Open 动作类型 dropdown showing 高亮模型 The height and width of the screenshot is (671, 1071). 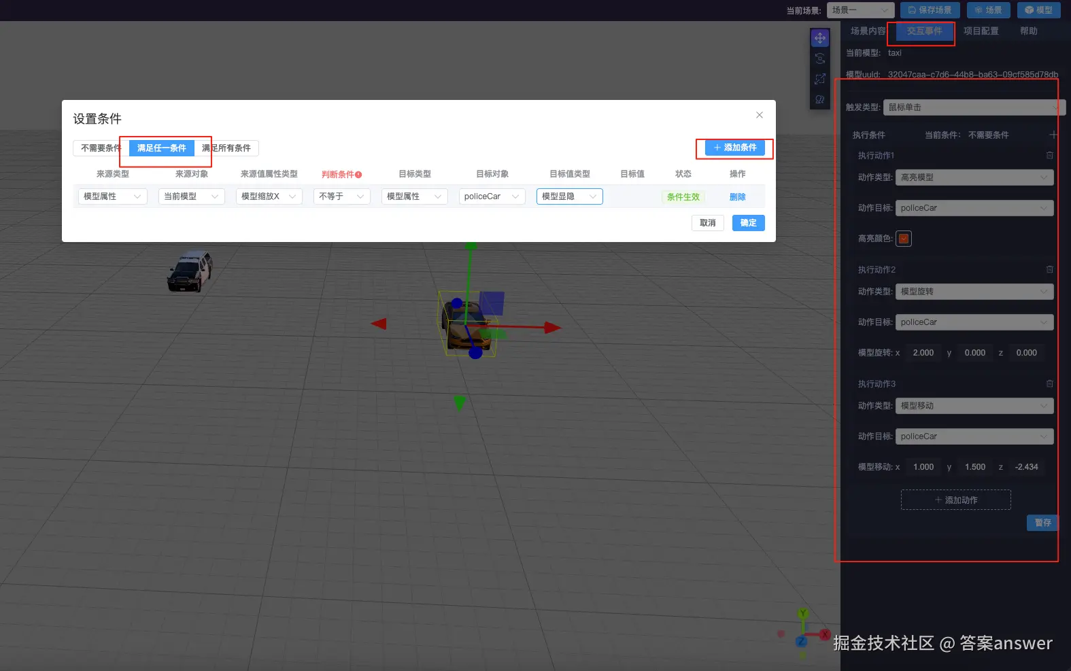(974, 177)
